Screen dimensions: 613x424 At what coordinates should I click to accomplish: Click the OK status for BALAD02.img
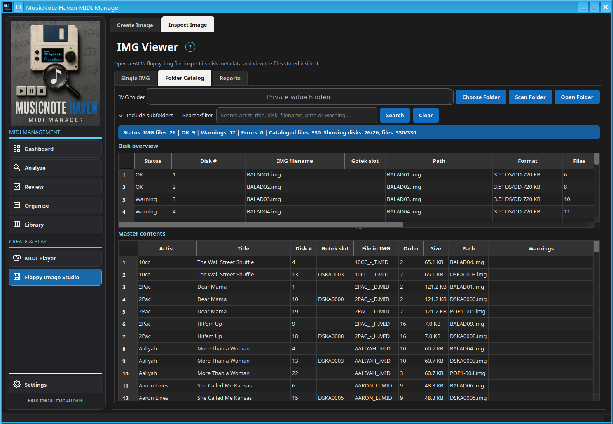(153, 187)
